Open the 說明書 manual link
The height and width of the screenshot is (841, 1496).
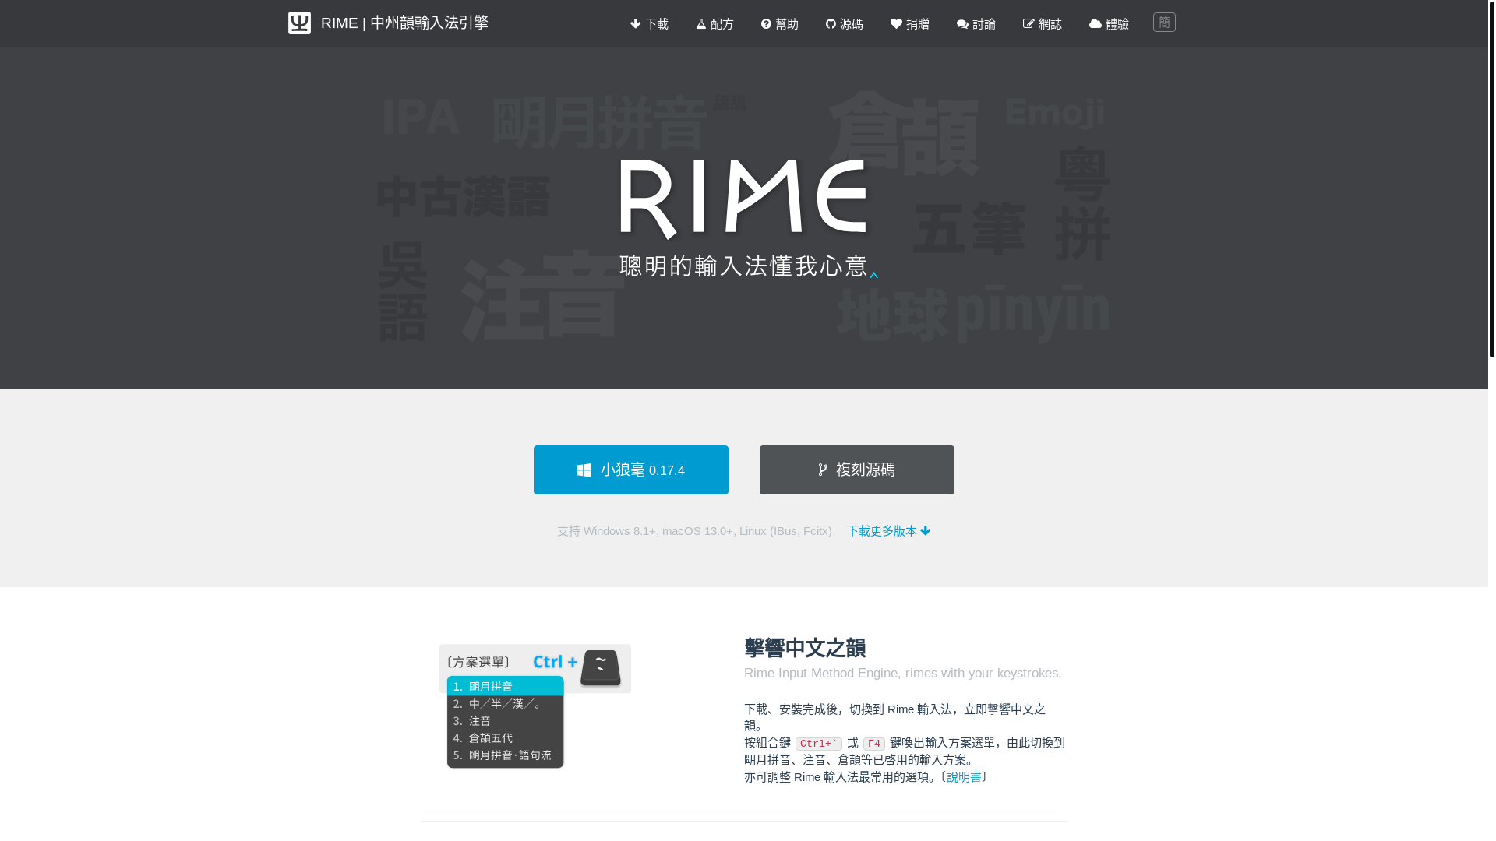[x=964, y=777]
